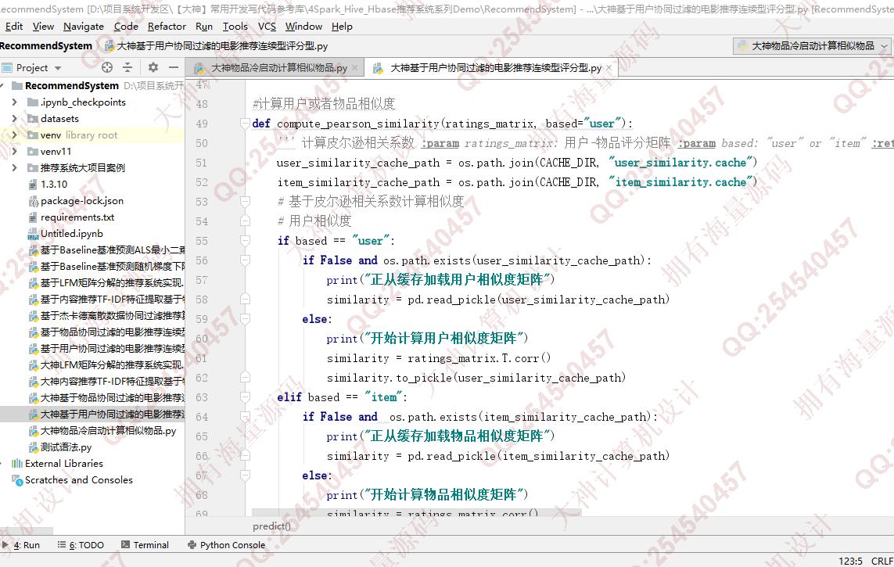This screenshot has height=567, width=894.
Task: Expand the datasets folder
Action: click(15, 119)
